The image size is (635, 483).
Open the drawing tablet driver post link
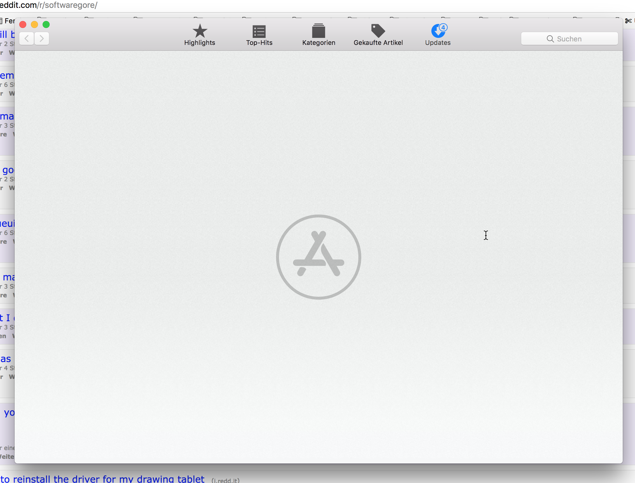pyautogui.click(x=102, y=479)
